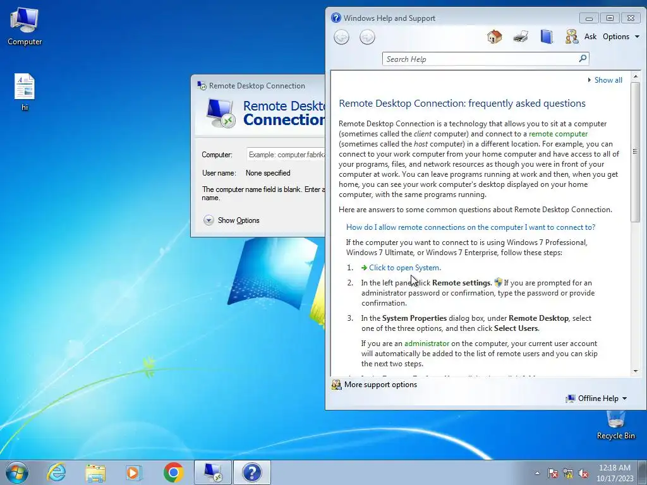Launch Internet Explorer from taskbar
The height and width of the screenshot is (485, 647).
pos(56,472)
